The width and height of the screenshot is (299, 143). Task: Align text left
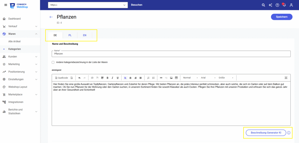[125, 78]
